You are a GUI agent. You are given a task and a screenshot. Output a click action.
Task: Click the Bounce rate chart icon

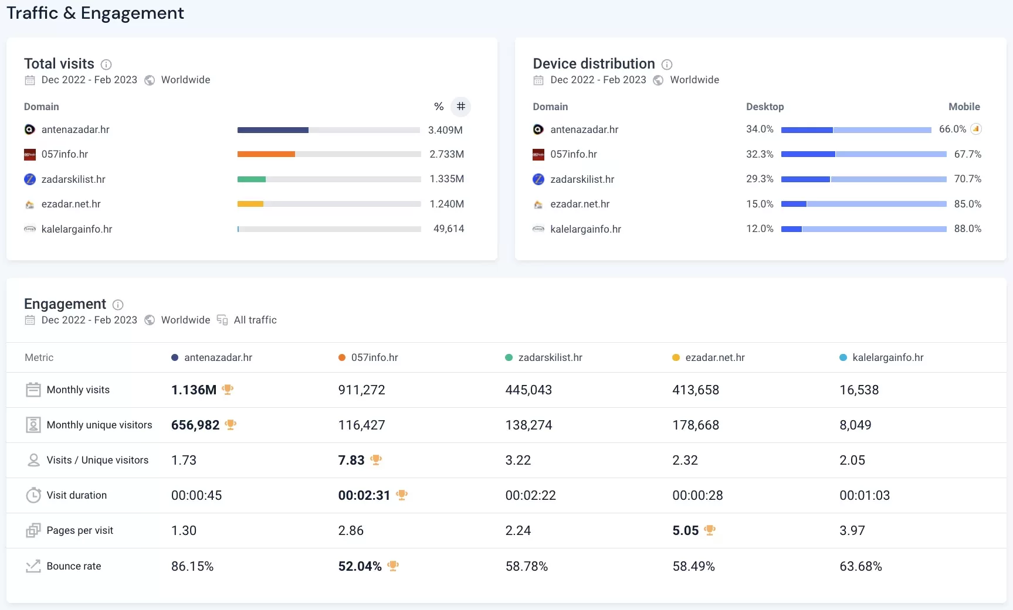click(33, 566)
